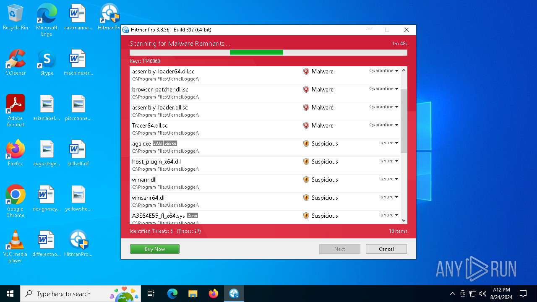Viewport: 537px width, 302px height.
Task: Open the Ignore dropdown for winanr.dll
Action: pyautogui.click(x=388, y=179)
